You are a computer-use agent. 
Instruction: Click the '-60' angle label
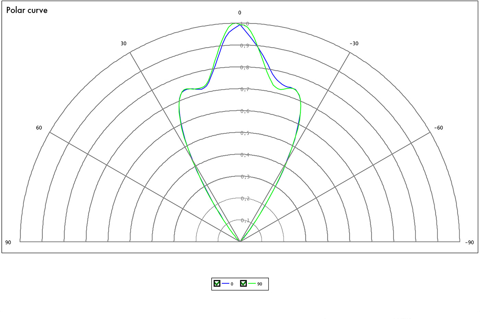439,128
